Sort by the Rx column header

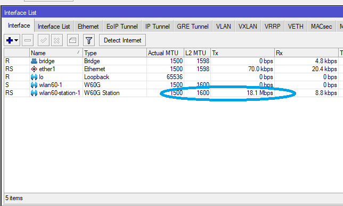306,53
